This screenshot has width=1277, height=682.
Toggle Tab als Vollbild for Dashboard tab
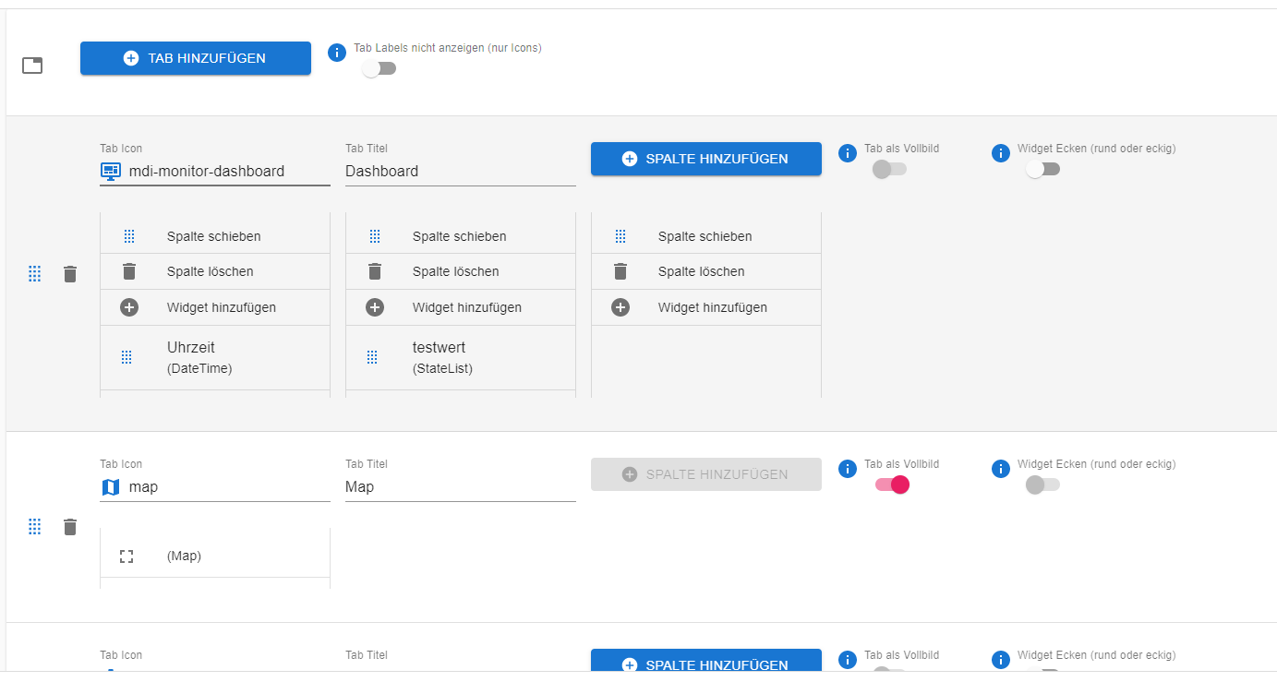(x=890, y=170)
